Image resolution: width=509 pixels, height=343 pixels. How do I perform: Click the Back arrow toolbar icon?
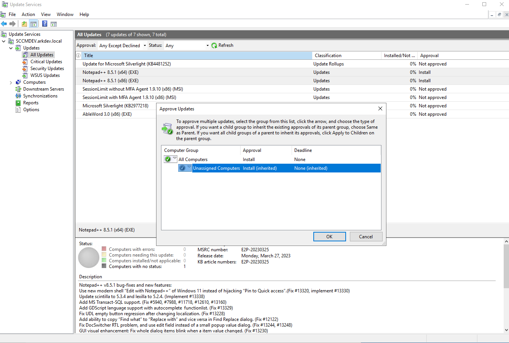pos(4,24)
